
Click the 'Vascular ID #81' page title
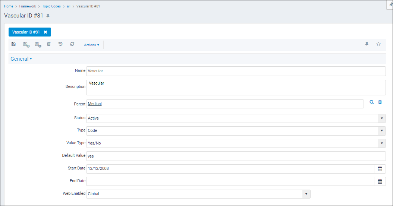[x=23, y=16]
